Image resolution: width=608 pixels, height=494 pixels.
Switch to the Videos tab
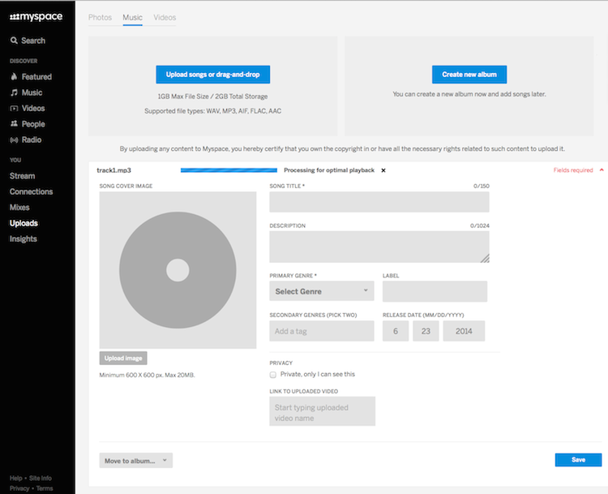point(165,18)
